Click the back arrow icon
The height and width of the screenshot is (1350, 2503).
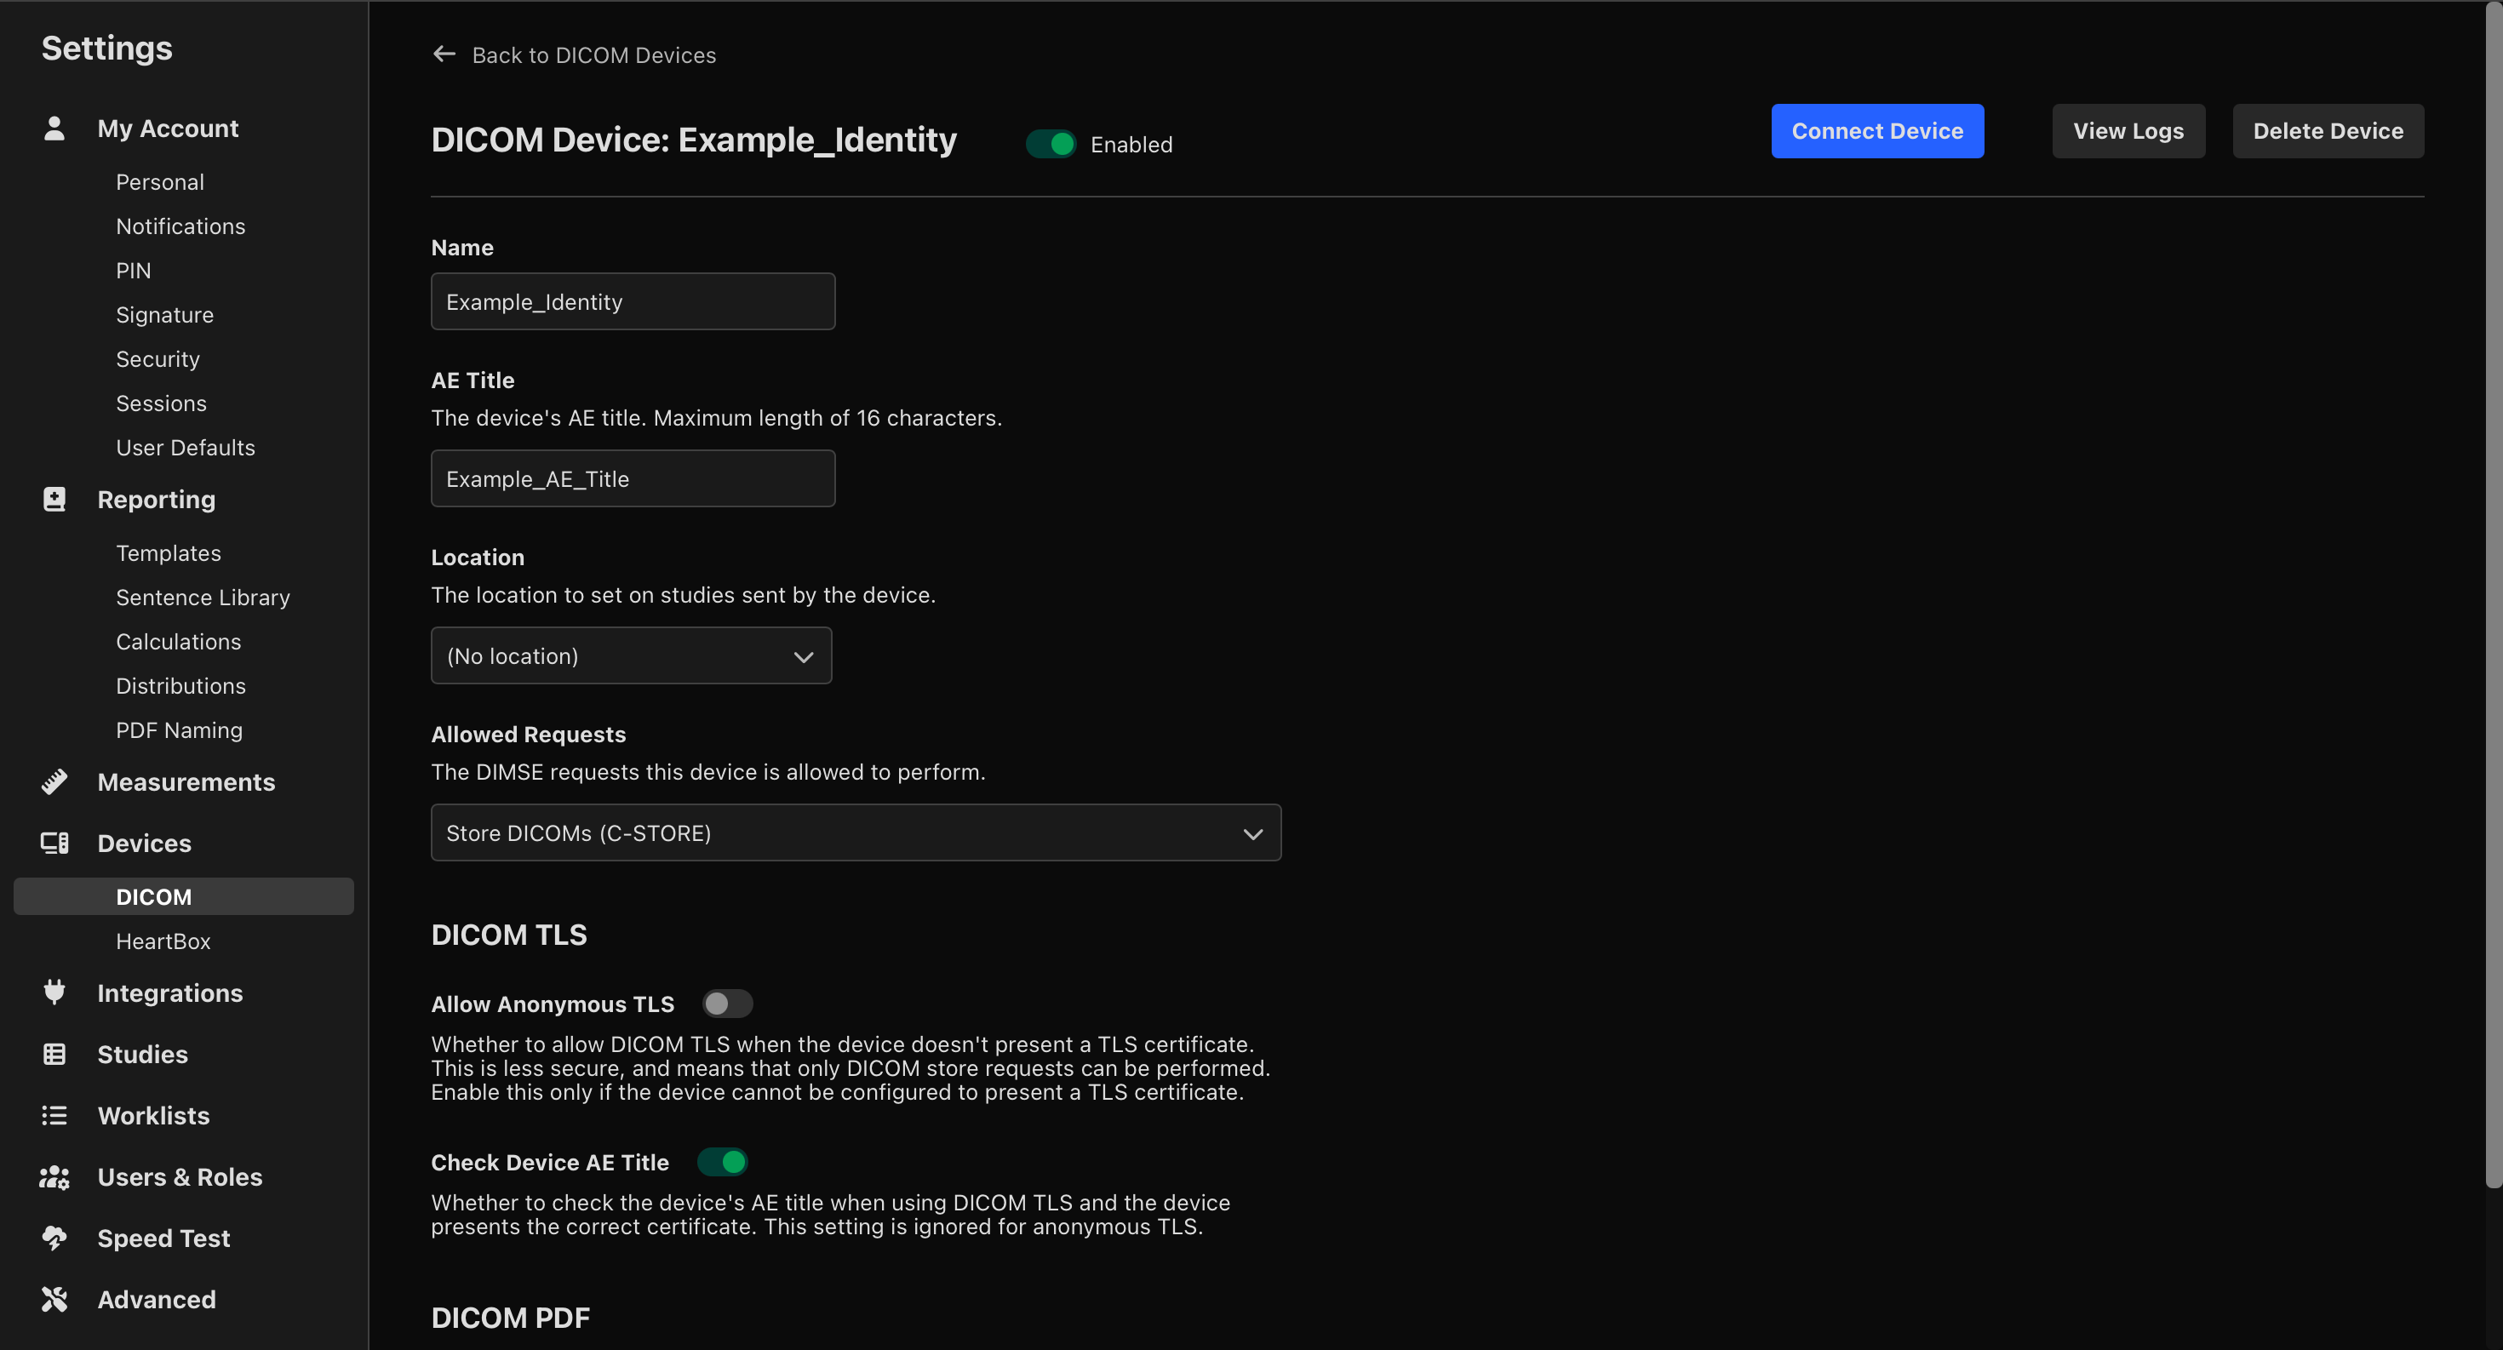(x=444, y=54)
